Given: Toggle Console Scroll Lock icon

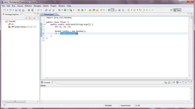Looking at the screenshot, I should tap(169, 82).
